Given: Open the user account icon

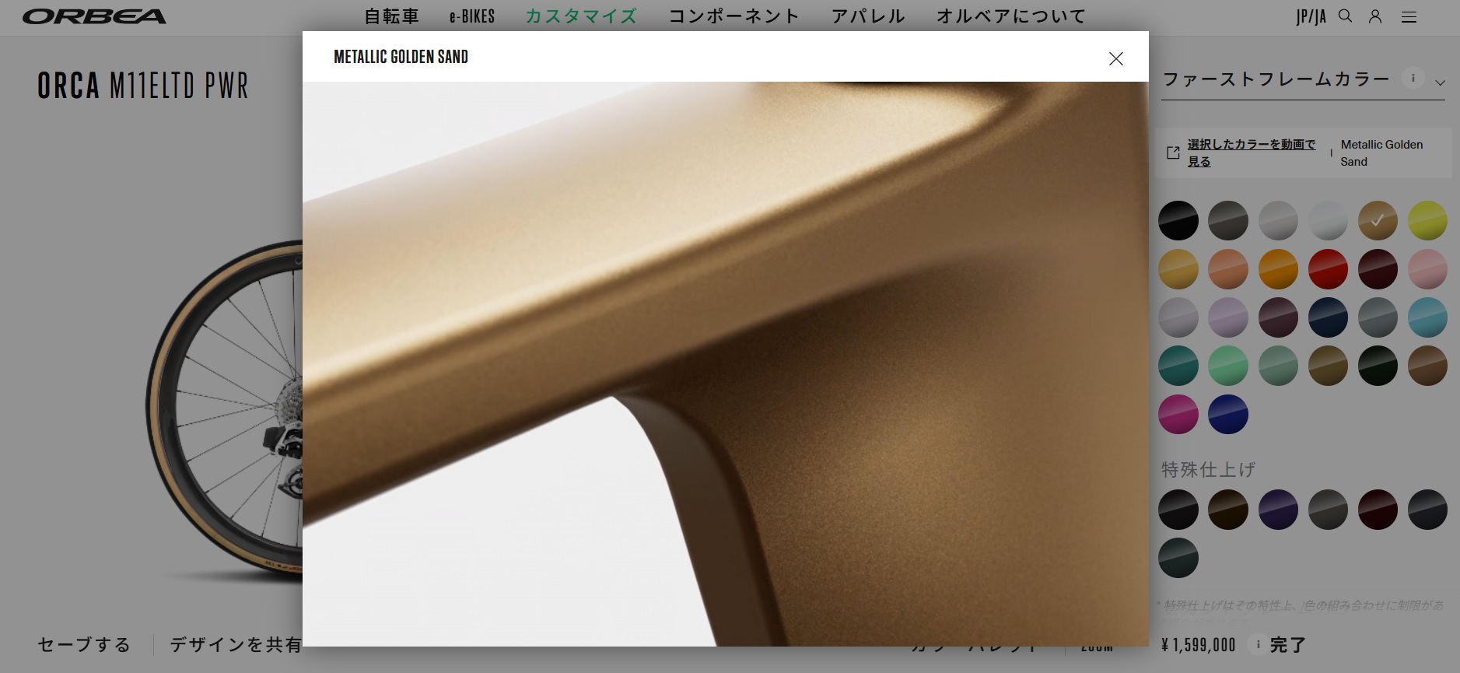Looking at the screenshot, I should pos(1375,16).
